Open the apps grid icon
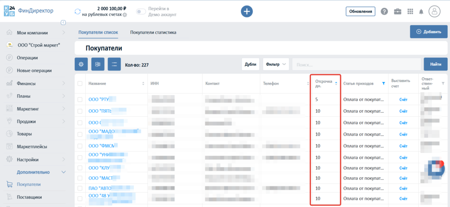The height and width of the screenshot is (207, 450). pyautogui.click(x=410, y=12)
